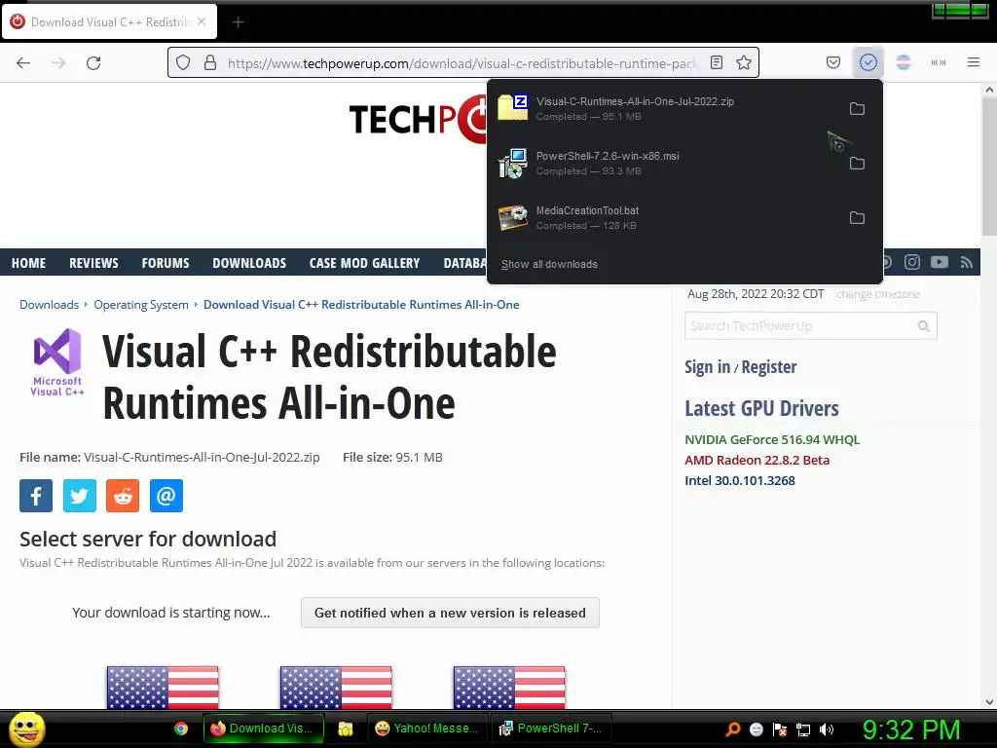Viewport: 997px width, 748px height.
Task: Open CASE MOD GALLERY nav item
Action: pyautogui.click(x=364, y=263)
